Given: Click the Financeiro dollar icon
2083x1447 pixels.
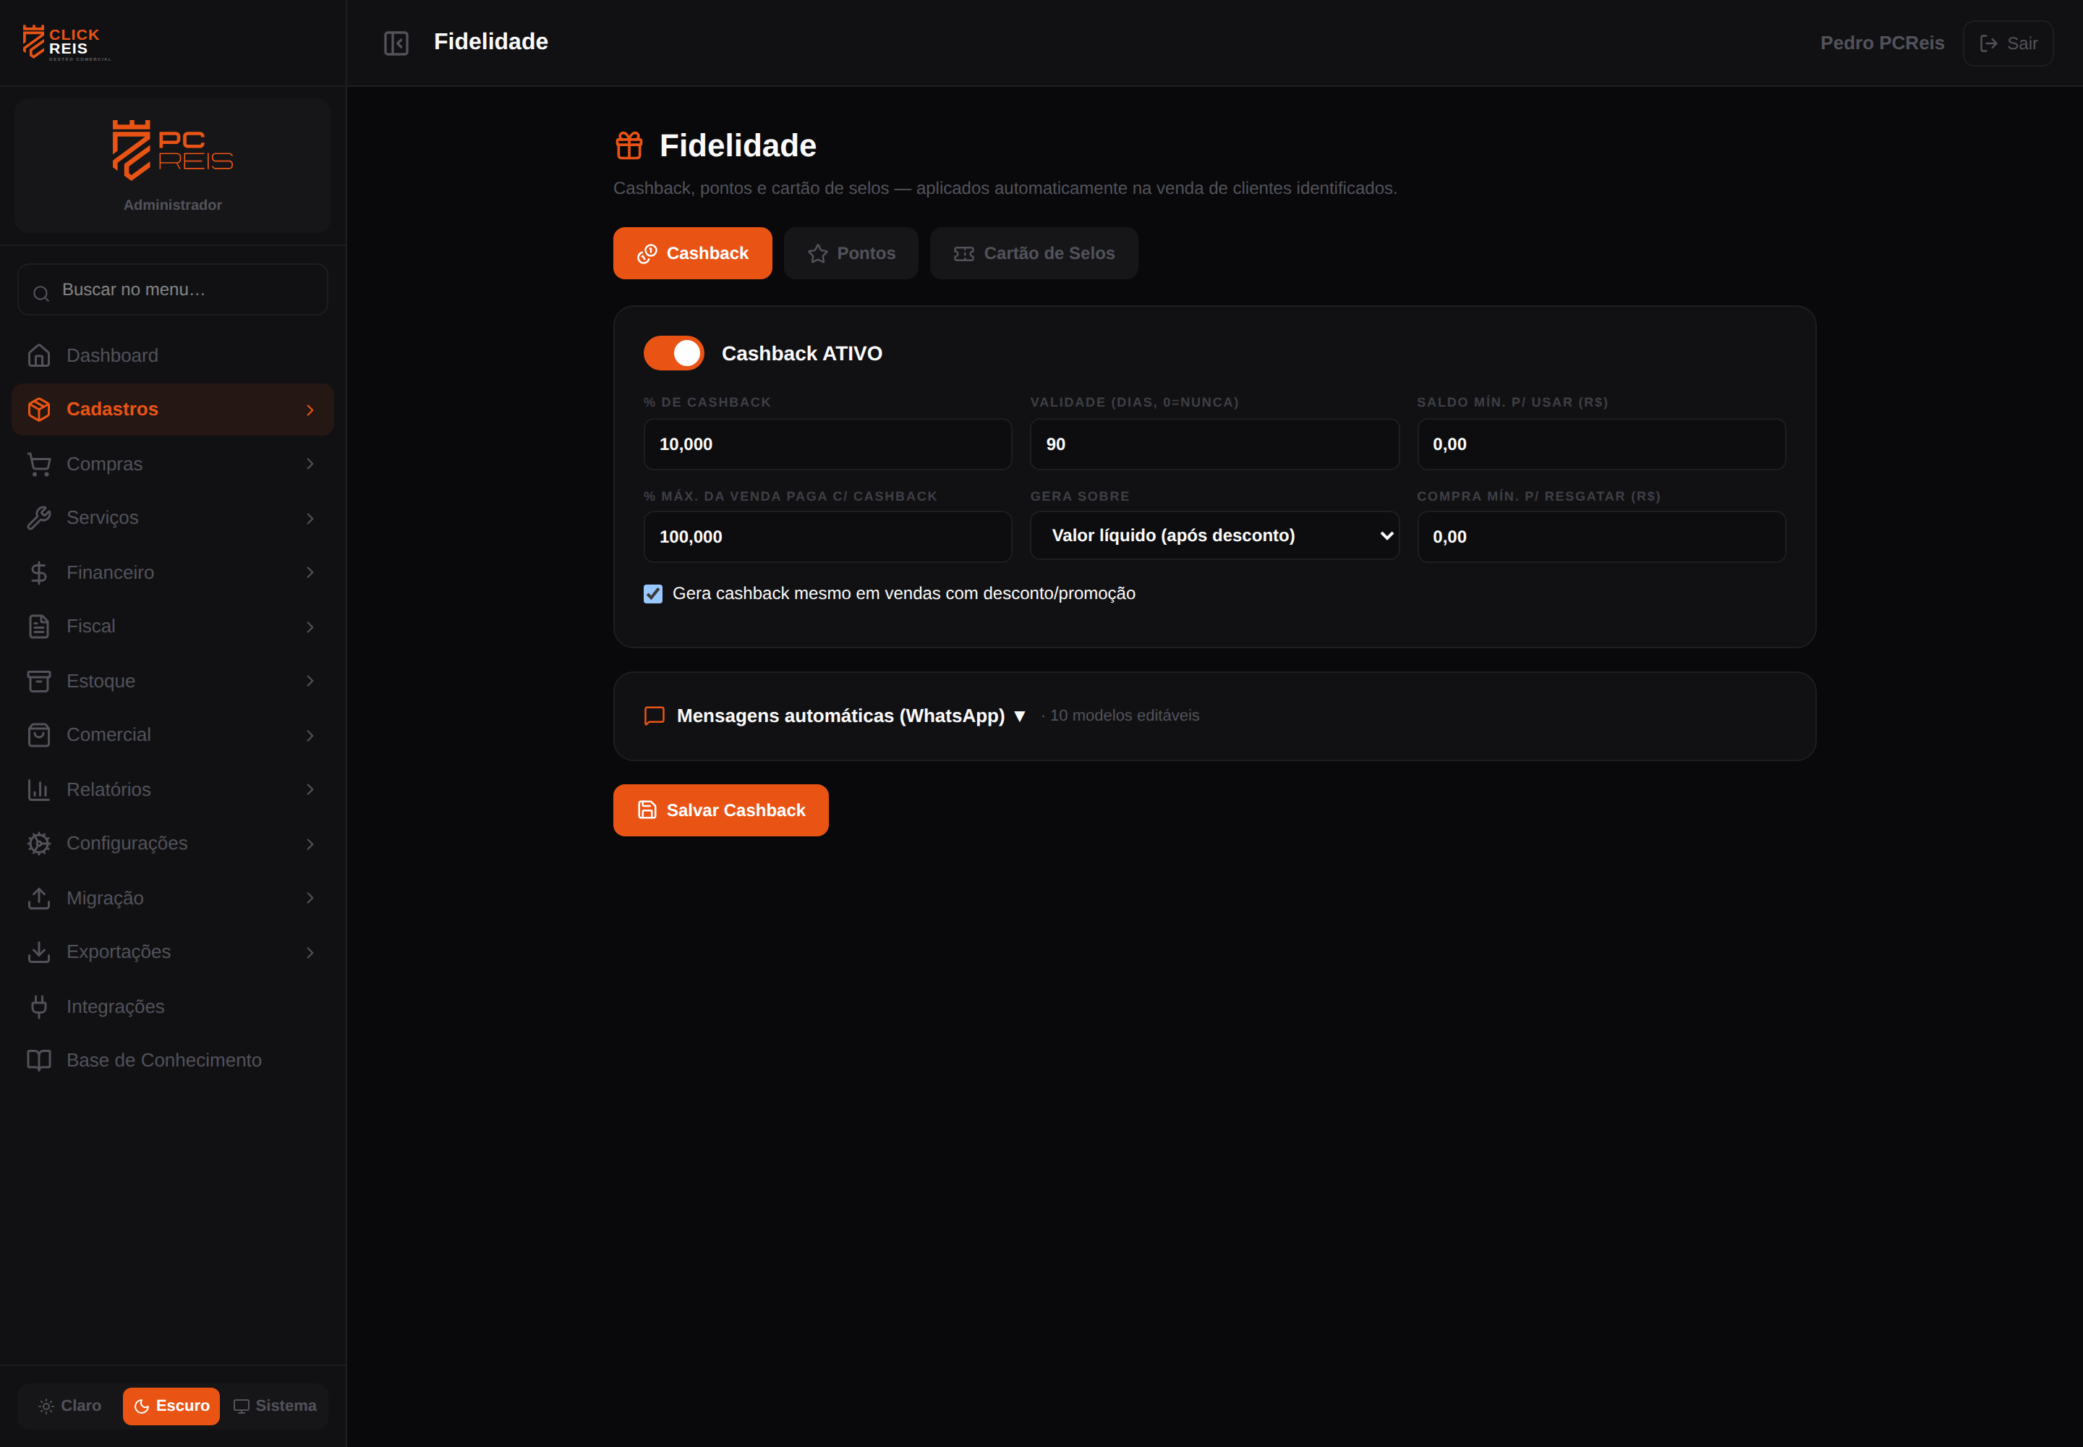Looking at the screenshot, I should coord(39,572).
